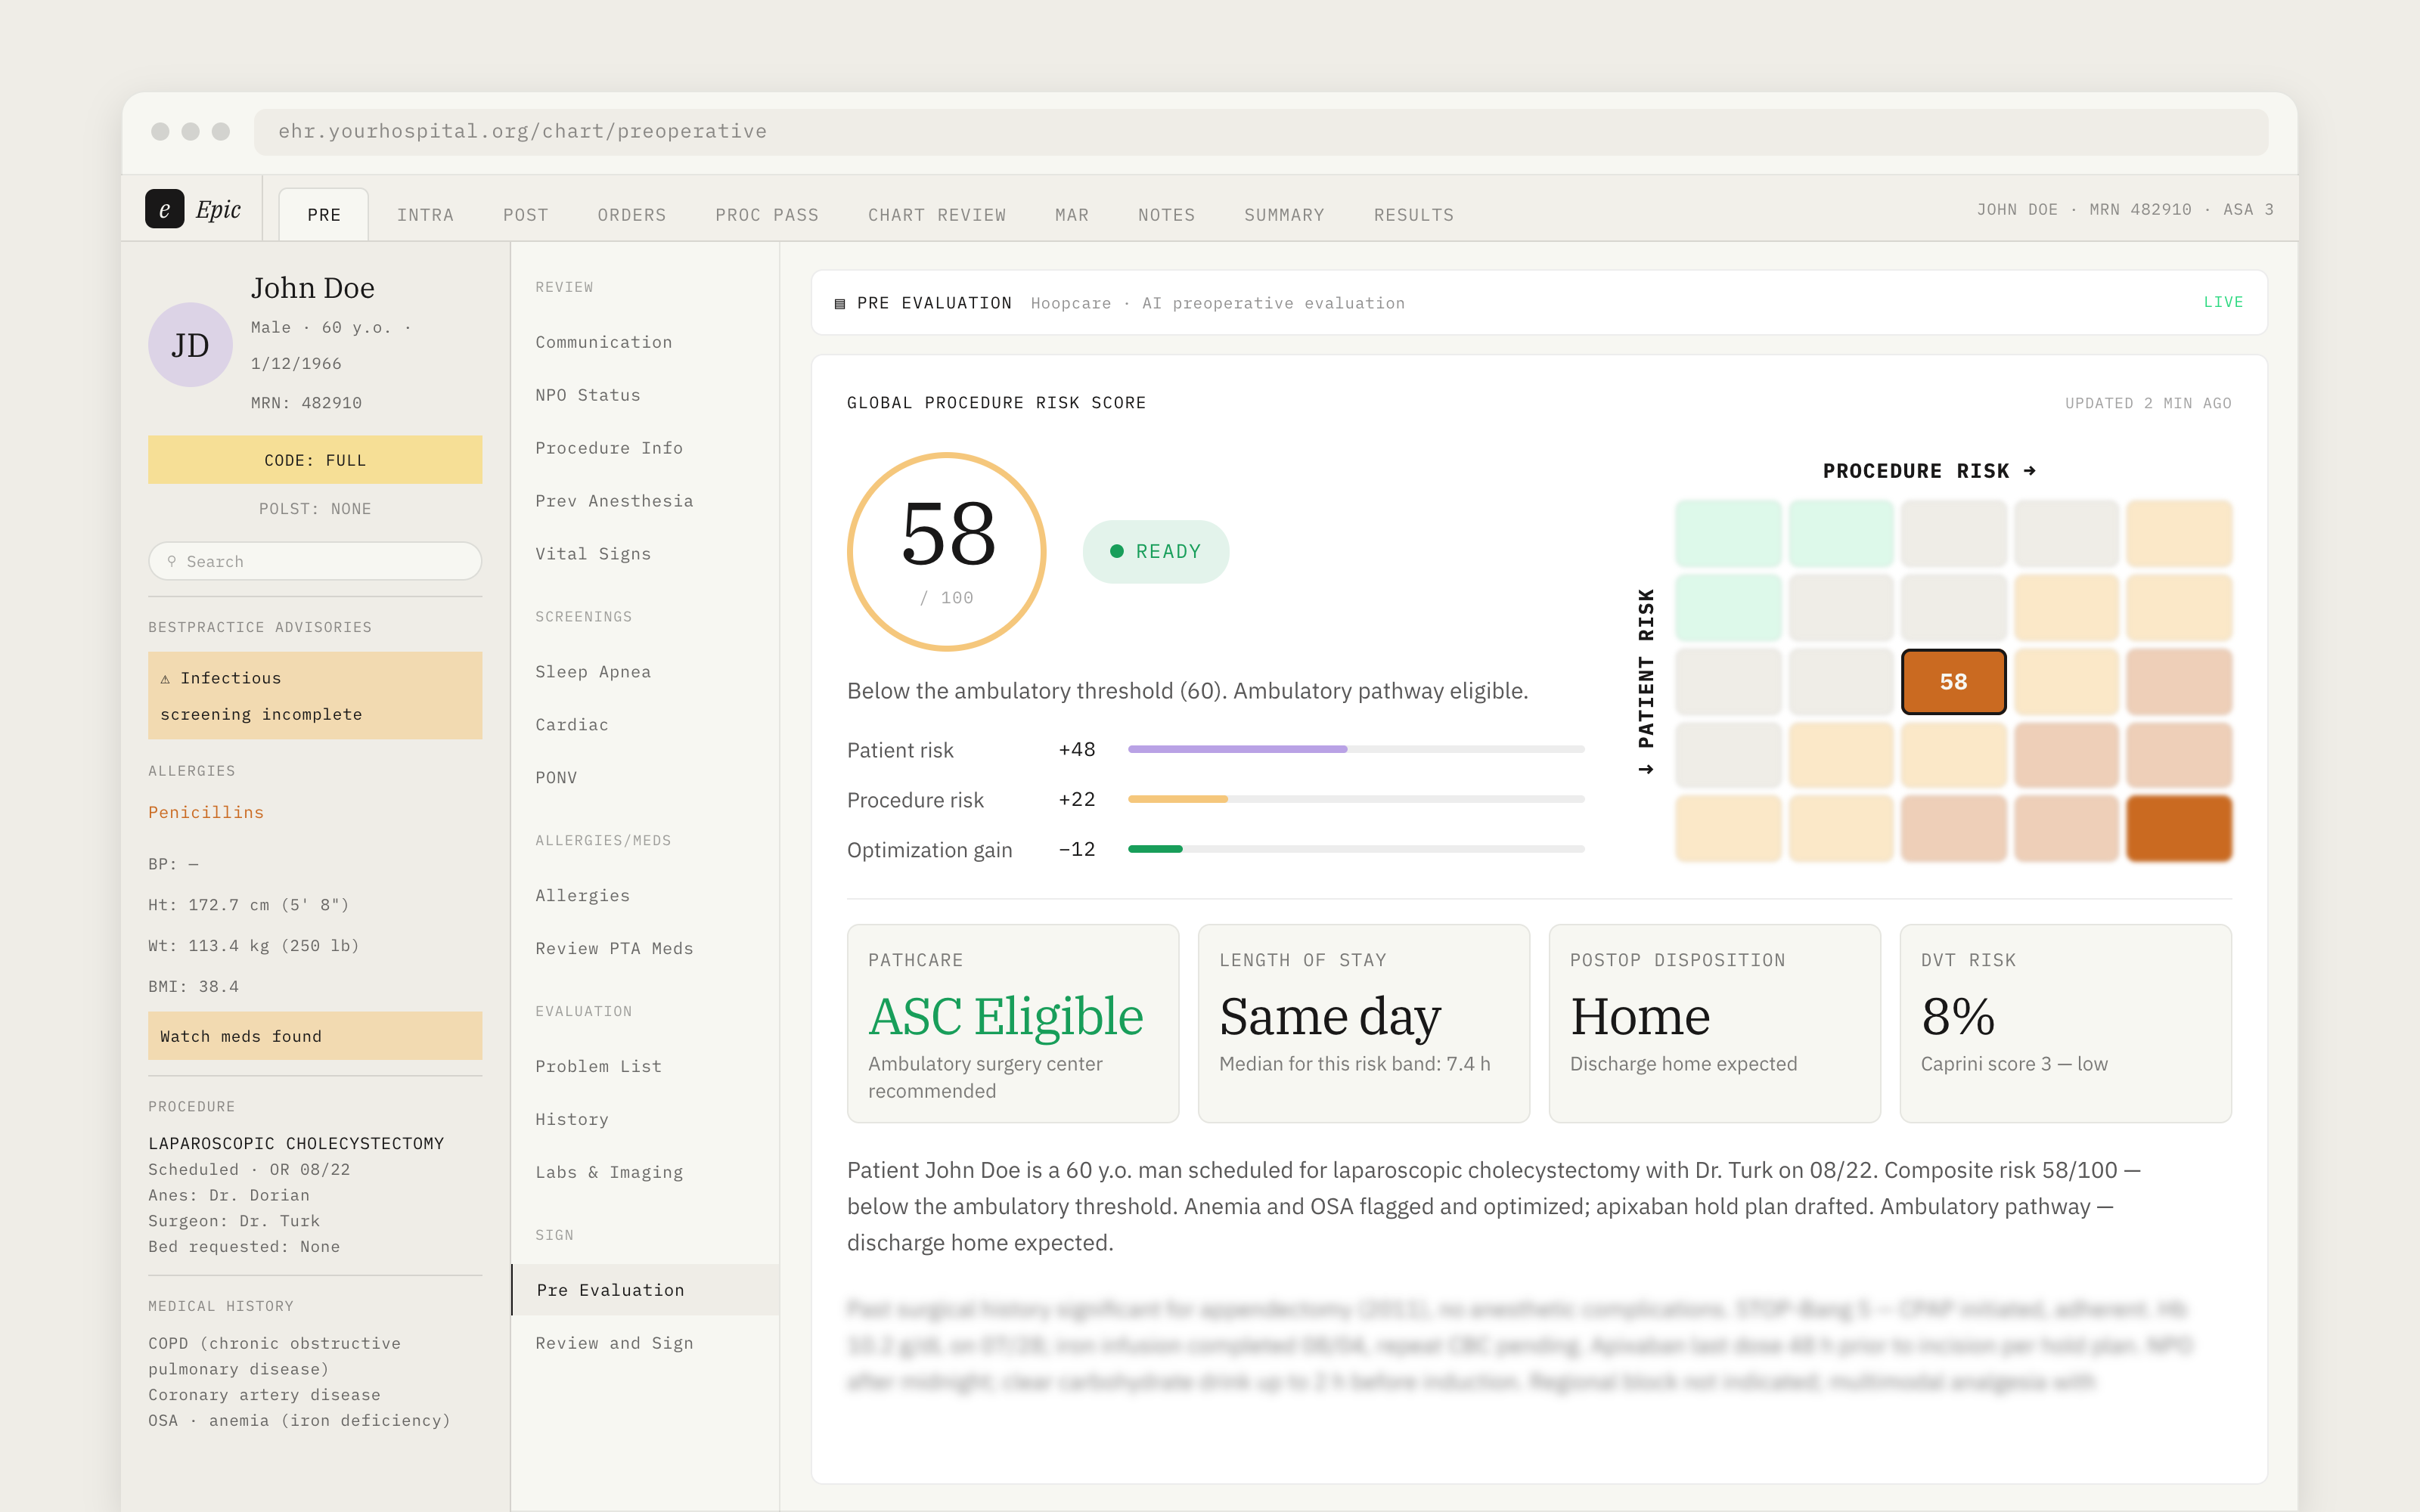Click the Optimization gain bar
The height and width of the screenshot is (1512, 2420).
tap(1356, 849)
